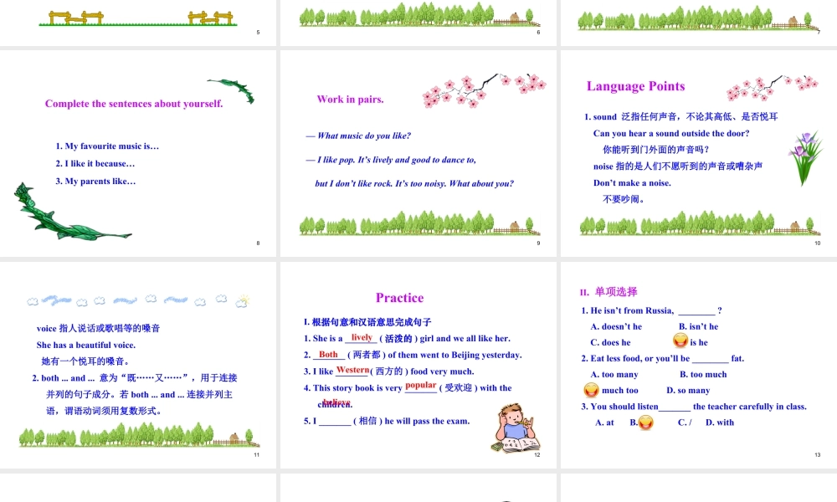The width and height of the screenshot is (837, 502).
Task: Click the red answer "Western"
Action: point(352,370)
